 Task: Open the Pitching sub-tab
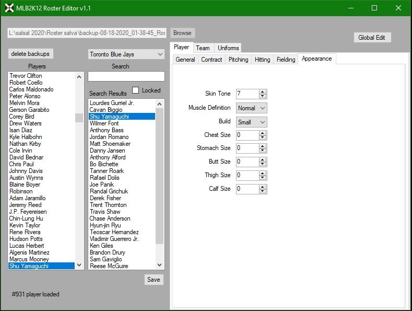[238, 60]
